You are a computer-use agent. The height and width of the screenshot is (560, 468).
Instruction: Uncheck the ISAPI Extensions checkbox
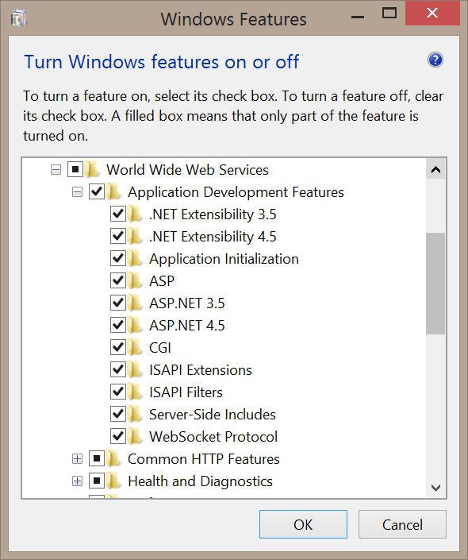click(118, 369)
